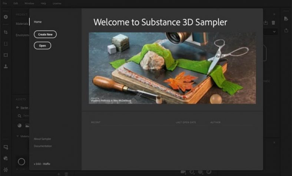Select the Clone Stamp tool icon

coord(6,66)
